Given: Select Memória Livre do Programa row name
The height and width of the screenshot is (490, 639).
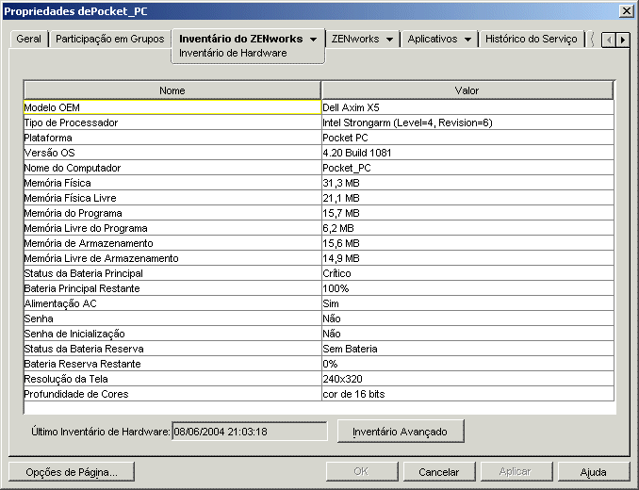Looking at the screenshot, I should click(172, 228).
